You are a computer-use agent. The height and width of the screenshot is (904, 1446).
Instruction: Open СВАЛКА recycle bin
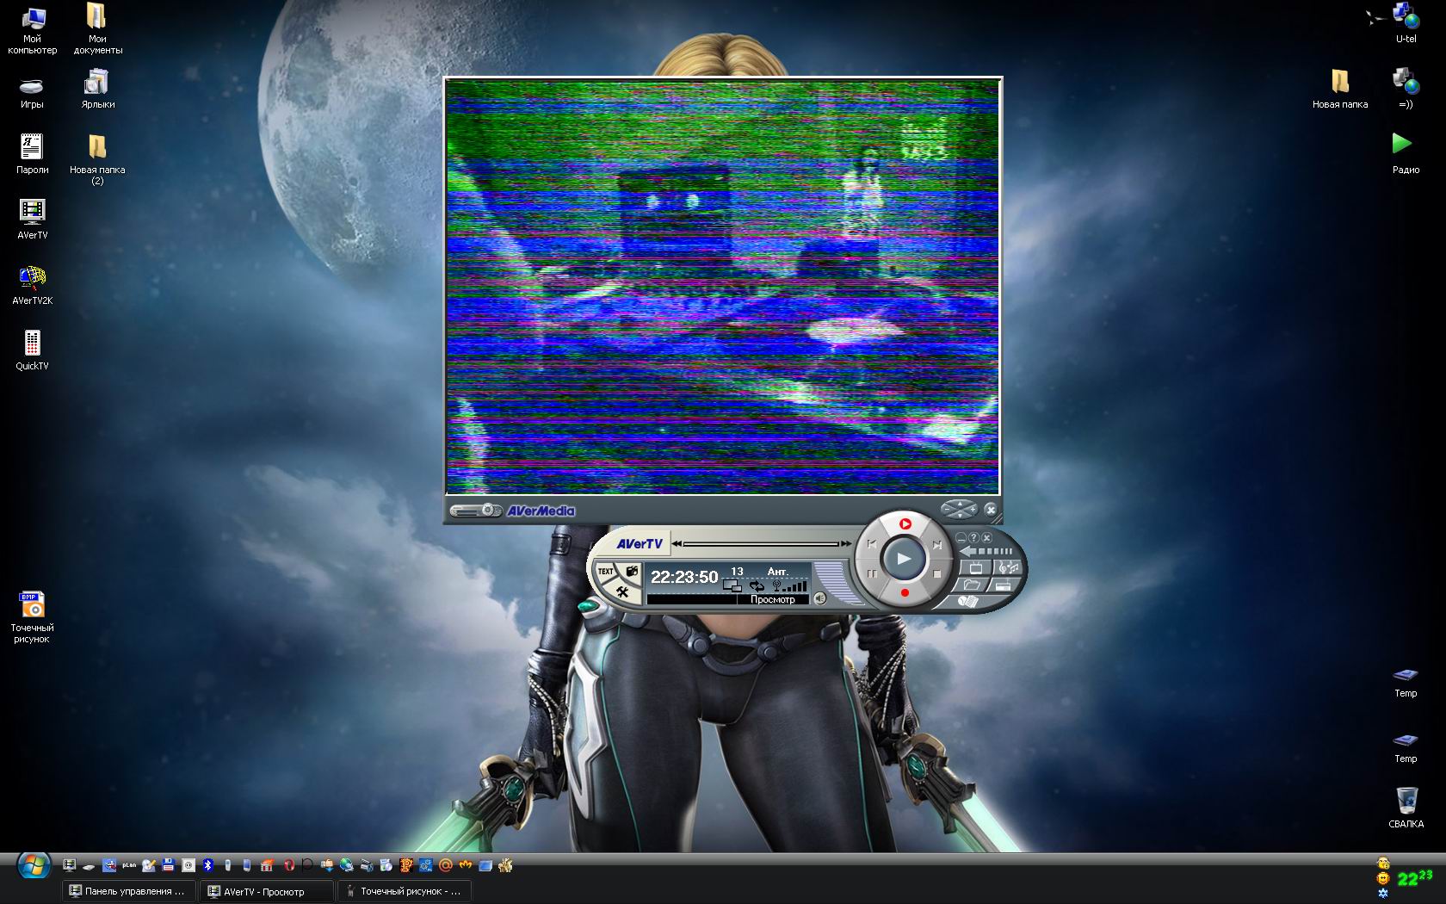[1406, 808]
